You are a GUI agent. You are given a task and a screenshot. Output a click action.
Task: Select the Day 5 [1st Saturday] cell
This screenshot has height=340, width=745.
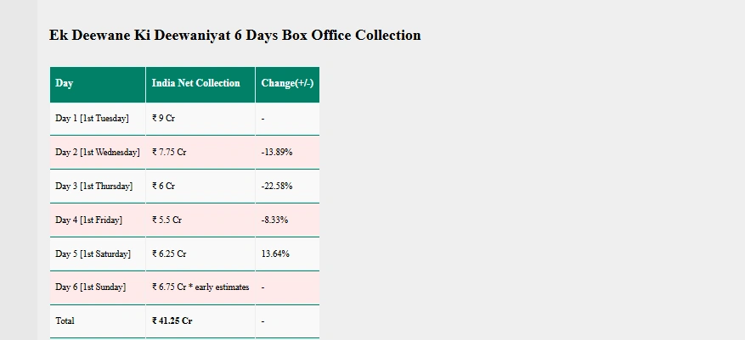coord(93,254)
